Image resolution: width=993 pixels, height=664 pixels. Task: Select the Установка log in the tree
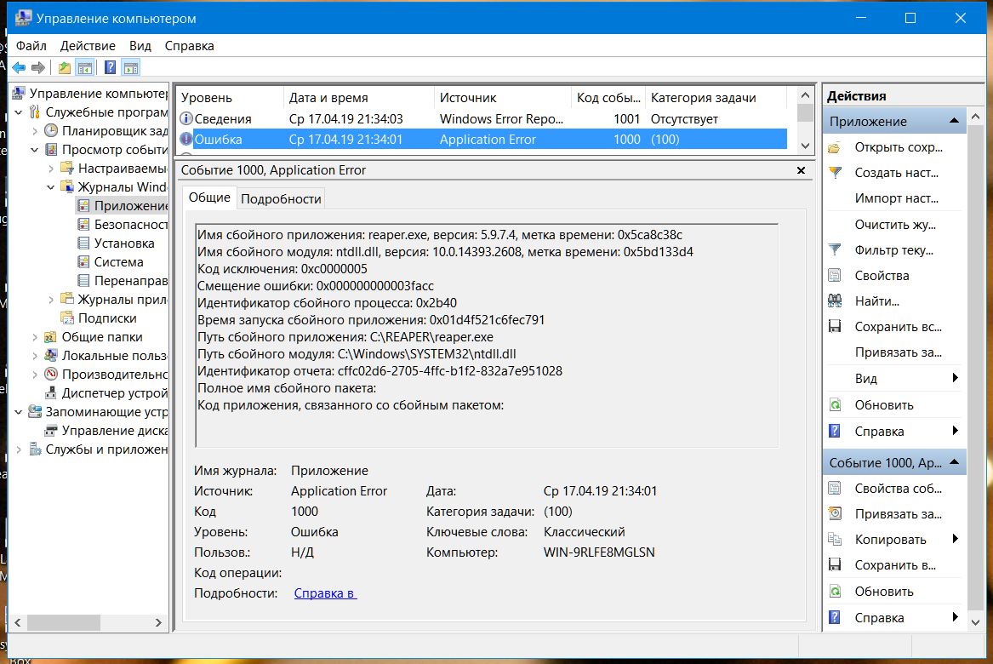pyautogui.click(x=124, y=243)
